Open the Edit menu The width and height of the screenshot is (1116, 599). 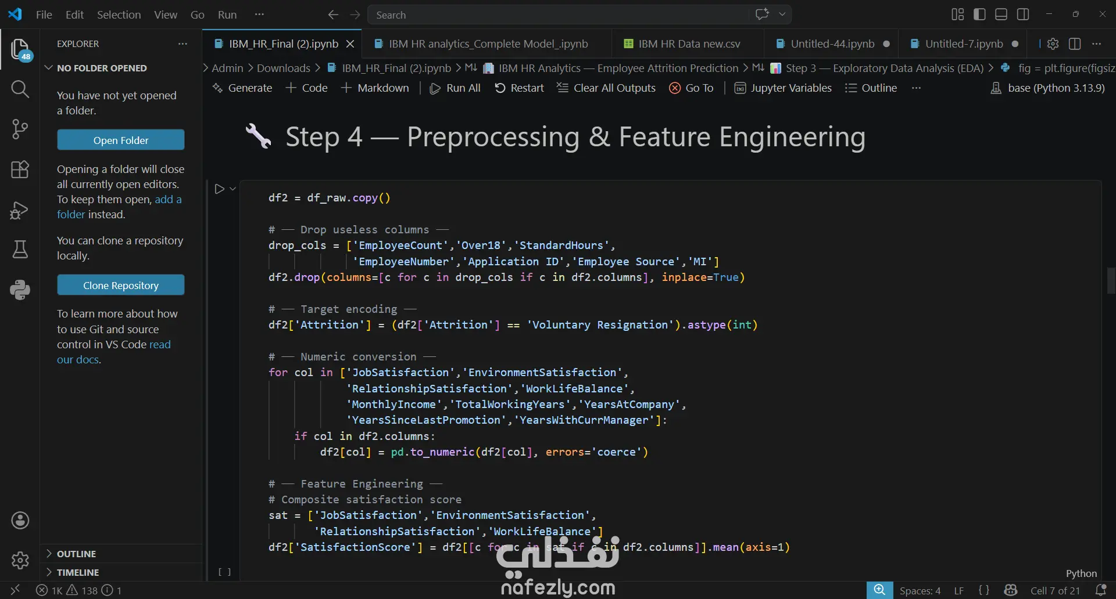74,15
